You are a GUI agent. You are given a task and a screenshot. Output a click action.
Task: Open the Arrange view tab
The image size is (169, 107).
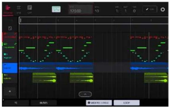tap(8, 10)
